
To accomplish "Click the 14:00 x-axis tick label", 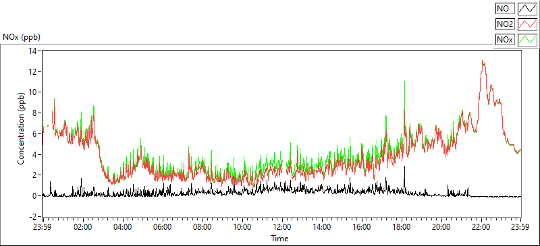I will 322,227.
